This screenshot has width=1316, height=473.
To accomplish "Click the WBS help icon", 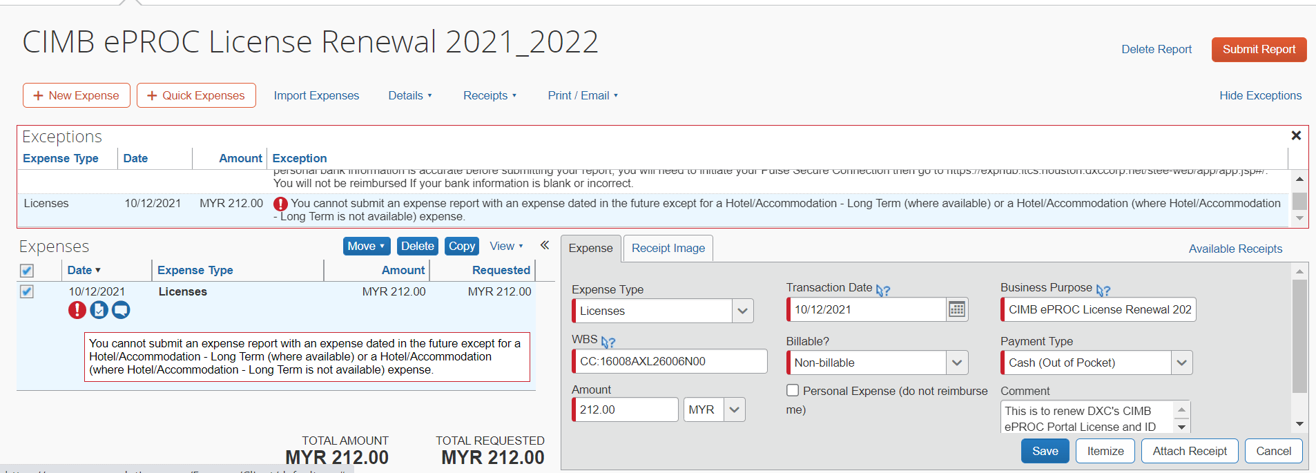I will click(608, 342).
